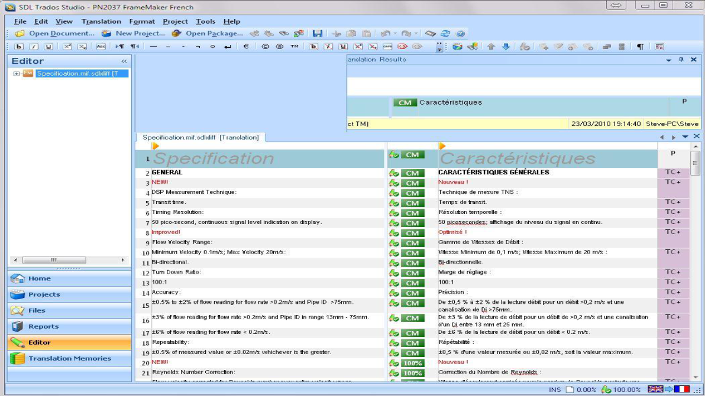Viewport: 705px width, 396px height.
Task: Expand Specification.mif.sdlxliff tree node
Action: click(x=17, y=74)
